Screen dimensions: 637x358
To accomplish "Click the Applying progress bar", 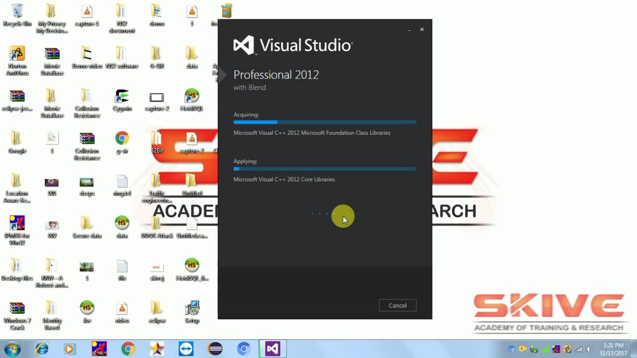I will pyautogui.click(x=325, y=169).
